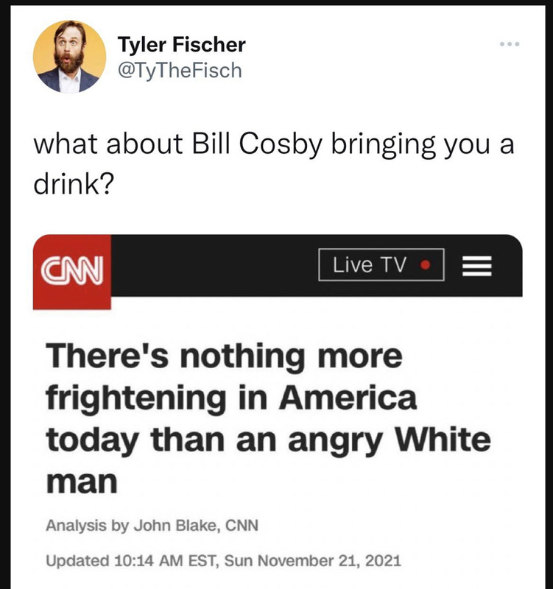Click the date 'Sun November 21, 2021'
The height and width of the screenshot is (589, 553).
312,561
